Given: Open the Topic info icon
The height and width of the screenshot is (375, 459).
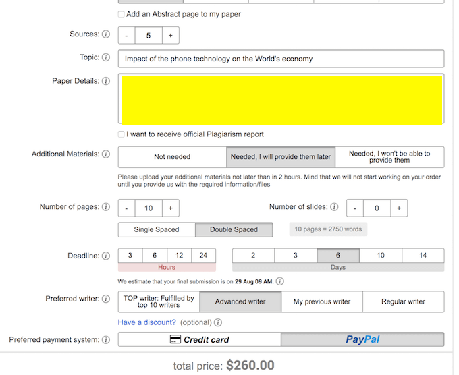Looking at the screenshot, I should [x=106, y=57].
